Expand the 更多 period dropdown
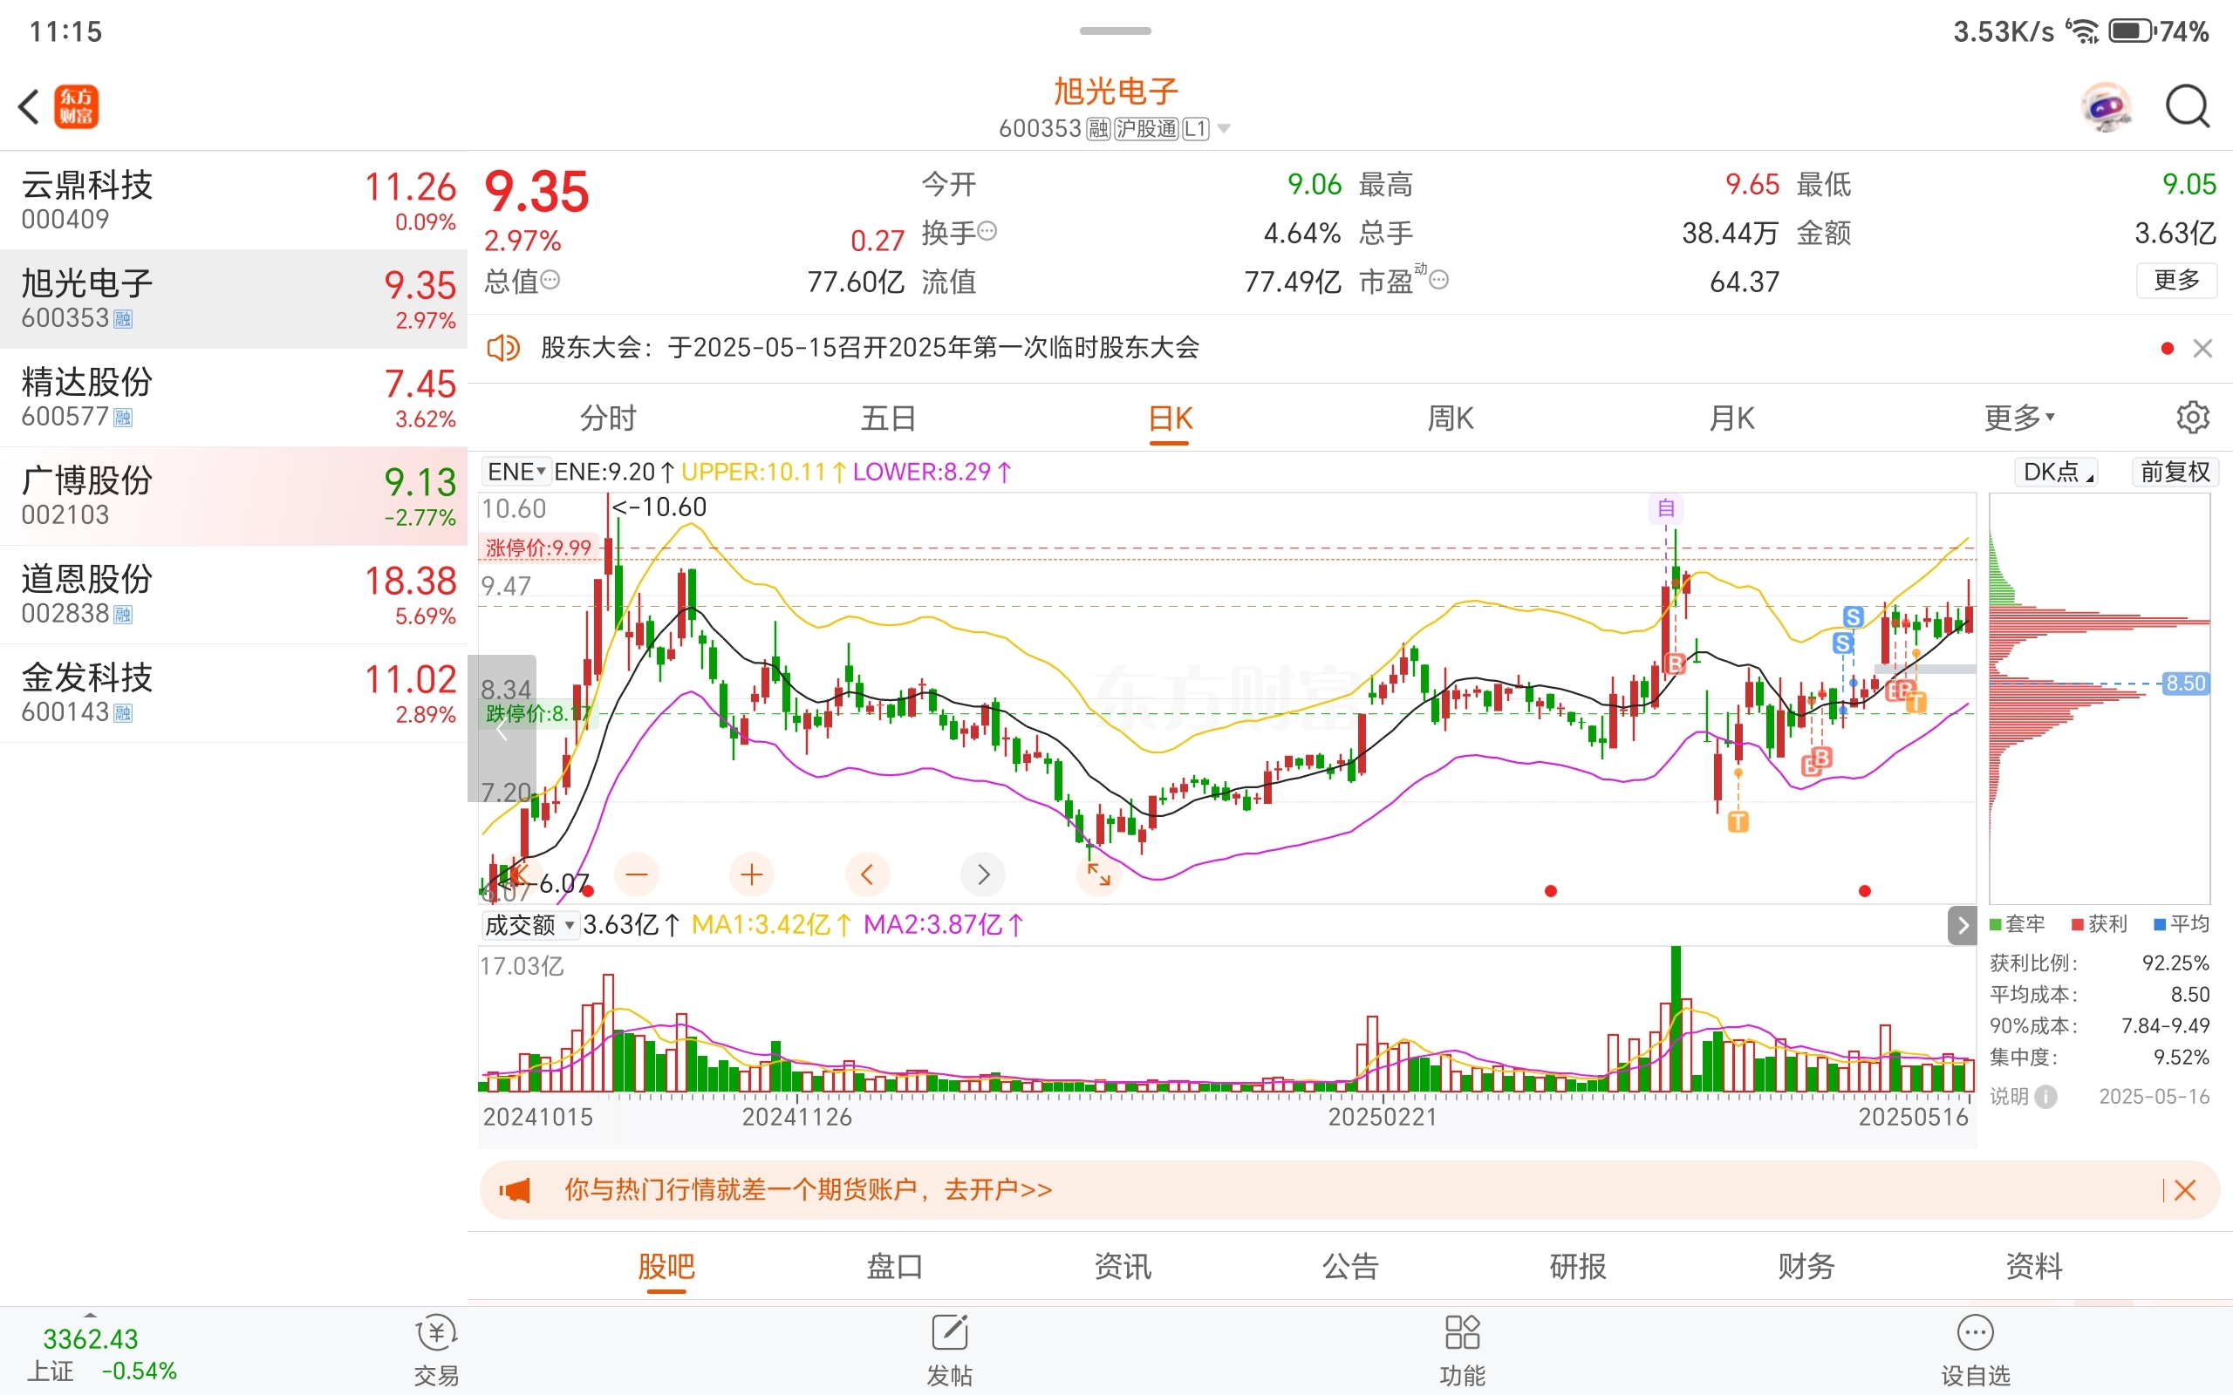Image resolution: width=2233 pixels, height=1395 pixels. coord(2019,418)
